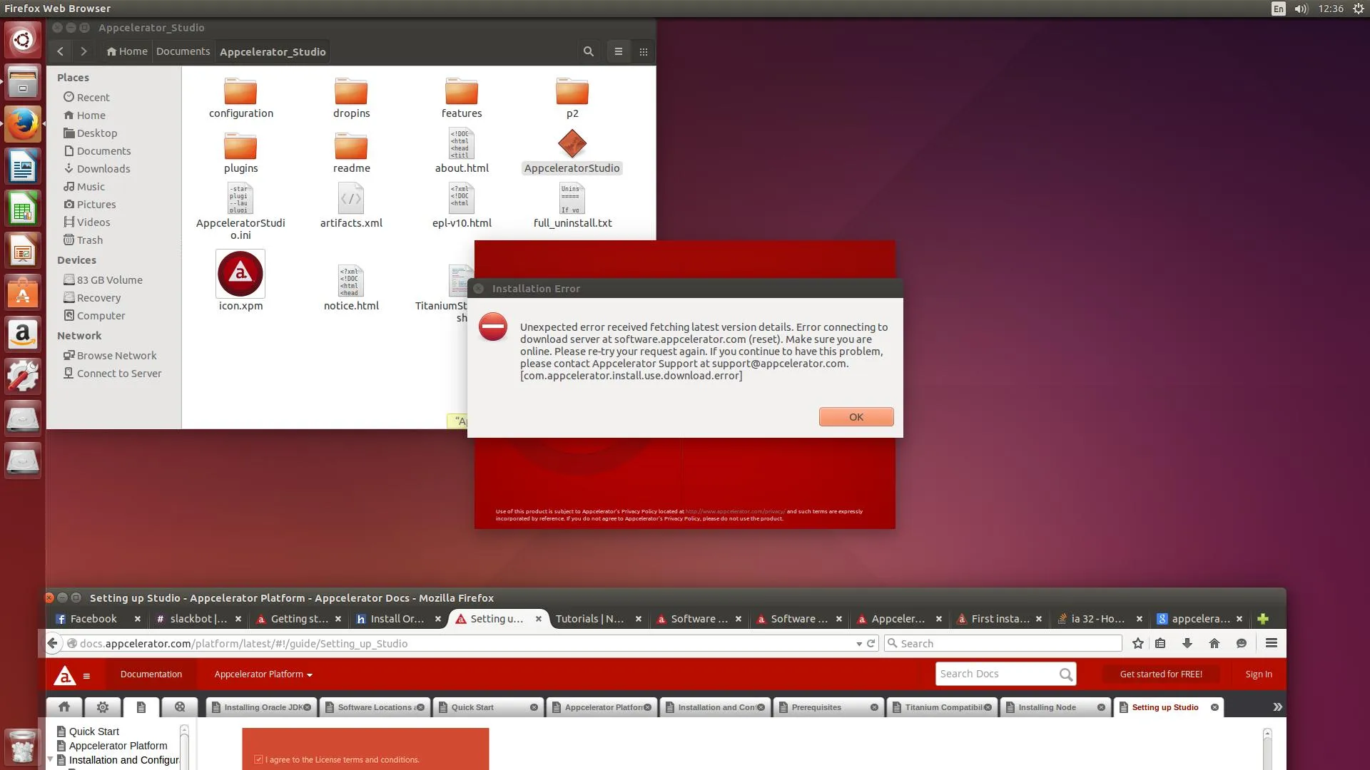Screen dimensions: 1370x770
Task: Collapse Installation and Configuration tree node
Action: click(51, 759)
